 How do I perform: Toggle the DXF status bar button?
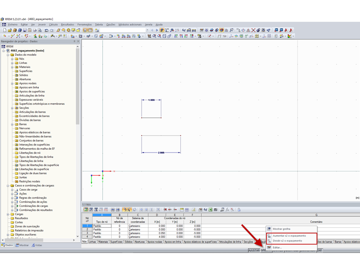pyautogui.click(x=319, y=250)
